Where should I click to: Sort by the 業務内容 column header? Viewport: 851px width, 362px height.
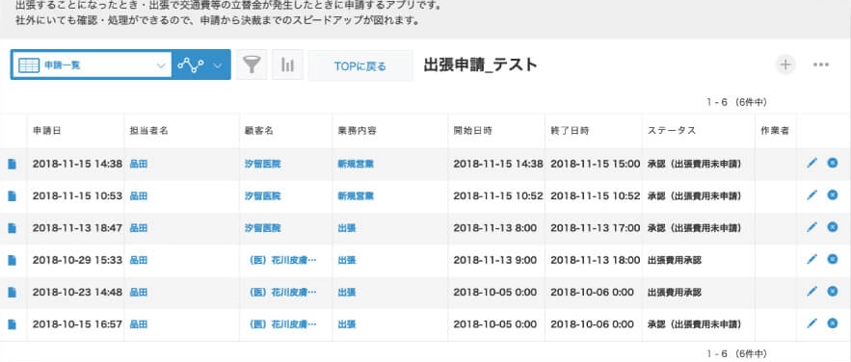[358, 131]
